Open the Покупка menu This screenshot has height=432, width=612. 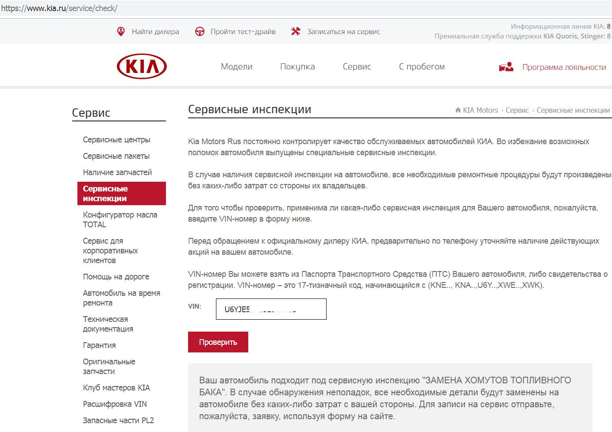pyautogui.click(x=297, y=67)
